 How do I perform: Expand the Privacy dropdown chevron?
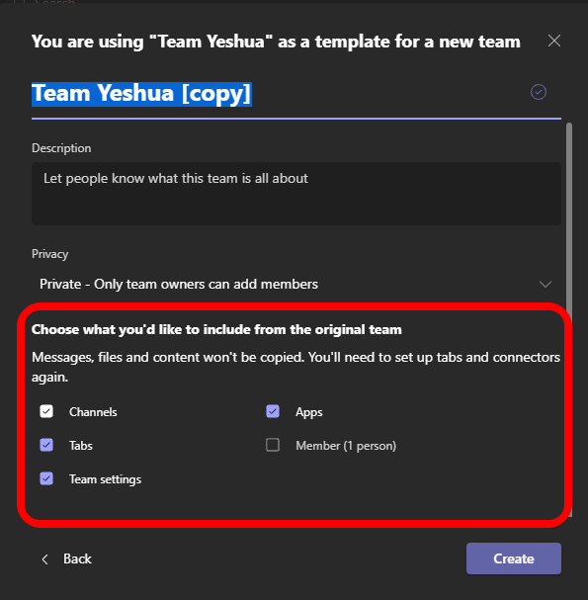point(546,285)
